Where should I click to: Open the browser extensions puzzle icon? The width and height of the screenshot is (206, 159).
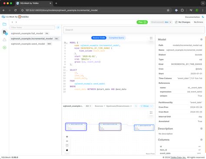coord(182,10)
